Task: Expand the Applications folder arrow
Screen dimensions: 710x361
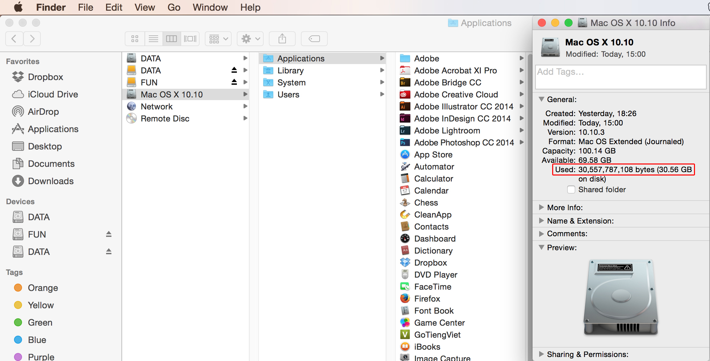Action: [382, 58]
